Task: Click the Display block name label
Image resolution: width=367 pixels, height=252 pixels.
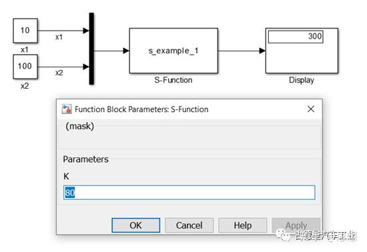Action: [x=302, y=80]
